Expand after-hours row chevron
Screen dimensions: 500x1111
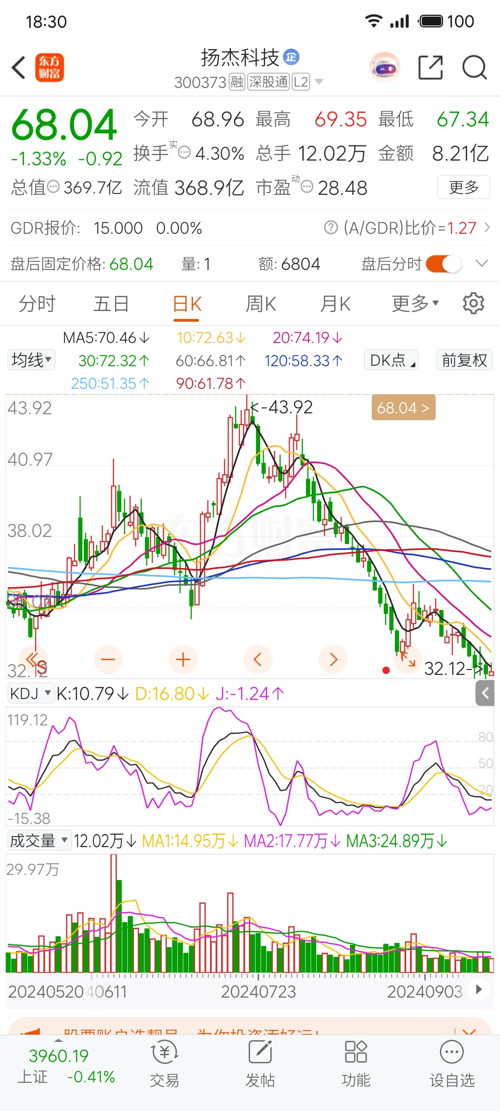coord(482,263)
